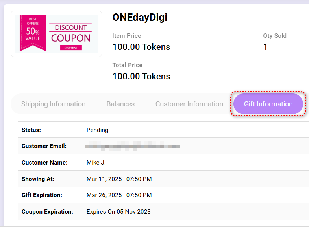Image resolution: width=309 pixels, height=227 pixels.
Task: Open the Shipping Information tab
Action: pyautogui.click(x=53, y=104)
